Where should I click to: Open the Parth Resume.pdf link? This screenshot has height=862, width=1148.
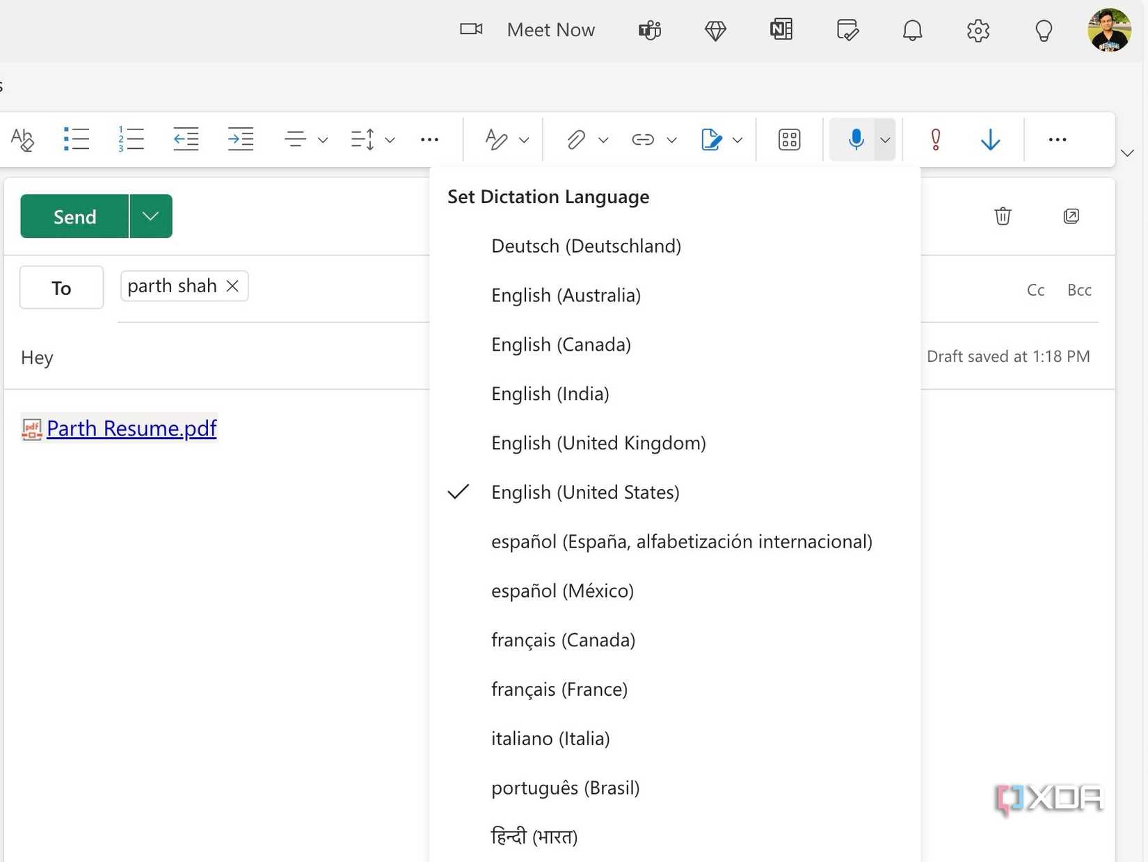pos(131,429)
